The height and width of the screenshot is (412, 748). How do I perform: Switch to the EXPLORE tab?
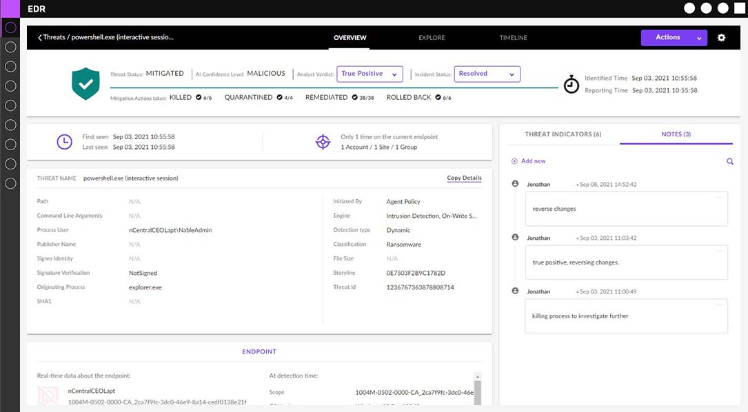pos(432,38)
